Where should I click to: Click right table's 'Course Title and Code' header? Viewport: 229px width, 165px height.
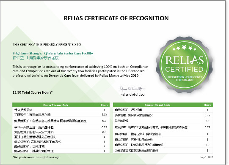click(x=157, y=105)
